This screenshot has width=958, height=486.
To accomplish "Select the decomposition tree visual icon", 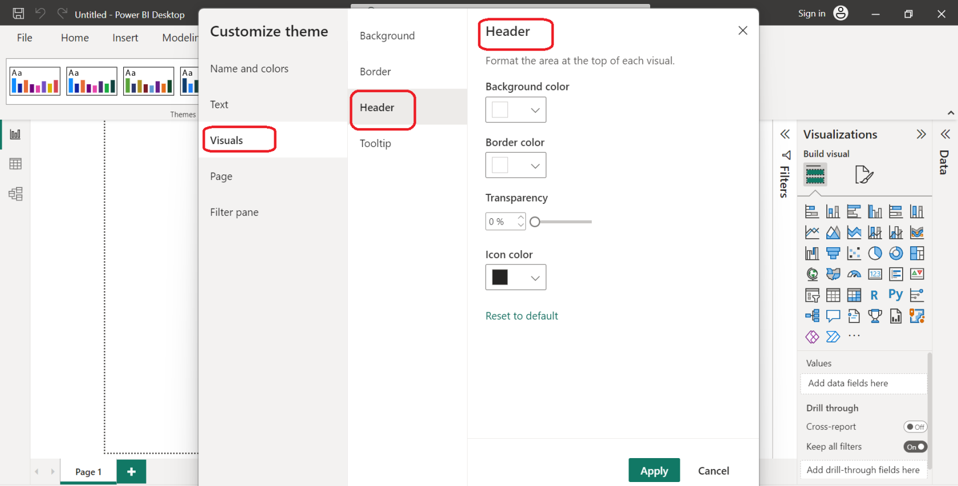I will [812, 316].
